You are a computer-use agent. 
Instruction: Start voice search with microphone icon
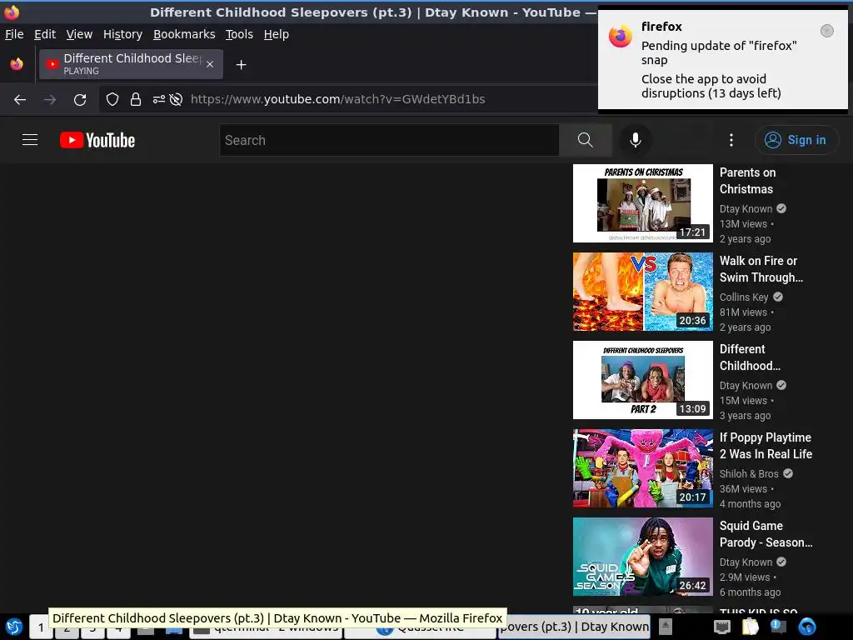(635, 140)
